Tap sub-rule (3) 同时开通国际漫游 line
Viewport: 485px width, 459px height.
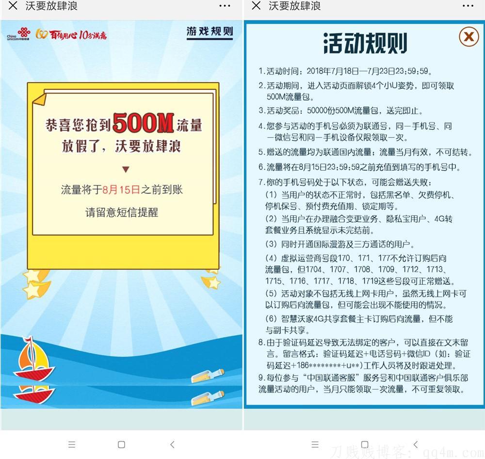pyautogui.click(x=339, y=244)
